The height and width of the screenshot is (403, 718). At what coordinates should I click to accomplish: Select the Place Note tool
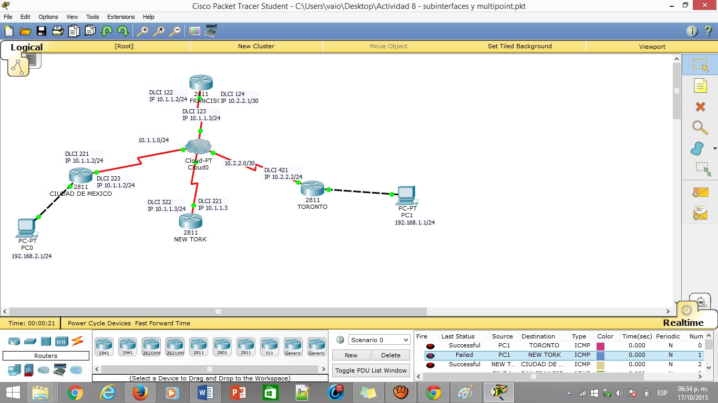click(x=700, y=86)
